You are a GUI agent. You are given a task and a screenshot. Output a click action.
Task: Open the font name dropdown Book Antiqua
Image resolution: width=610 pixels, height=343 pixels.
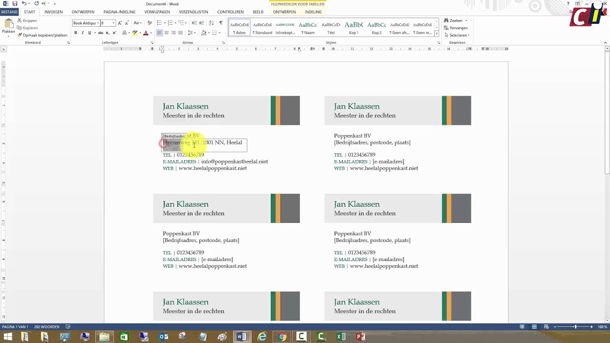pyautogui.click(x=98, y=23)
